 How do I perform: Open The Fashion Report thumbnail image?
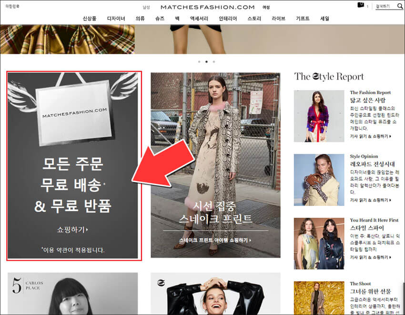[319, 116]
